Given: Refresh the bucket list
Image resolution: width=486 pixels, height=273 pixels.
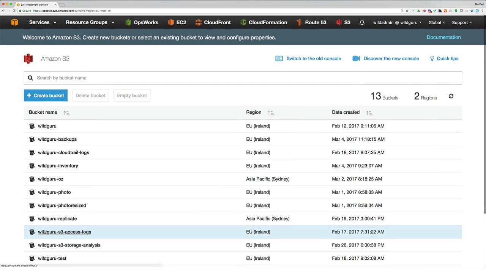Looking at the screenshot, I should click(x=451, y=96).
